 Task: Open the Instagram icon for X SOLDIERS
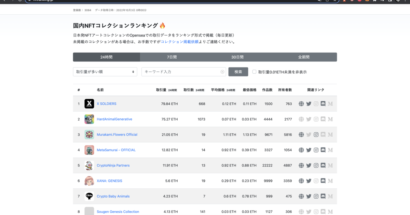(316, 104)
